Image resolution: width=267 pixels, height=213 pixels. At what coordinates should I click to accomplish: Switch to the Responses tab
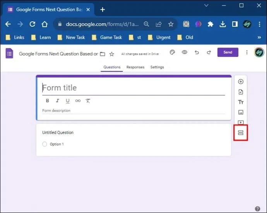click(x=135, y=67)
